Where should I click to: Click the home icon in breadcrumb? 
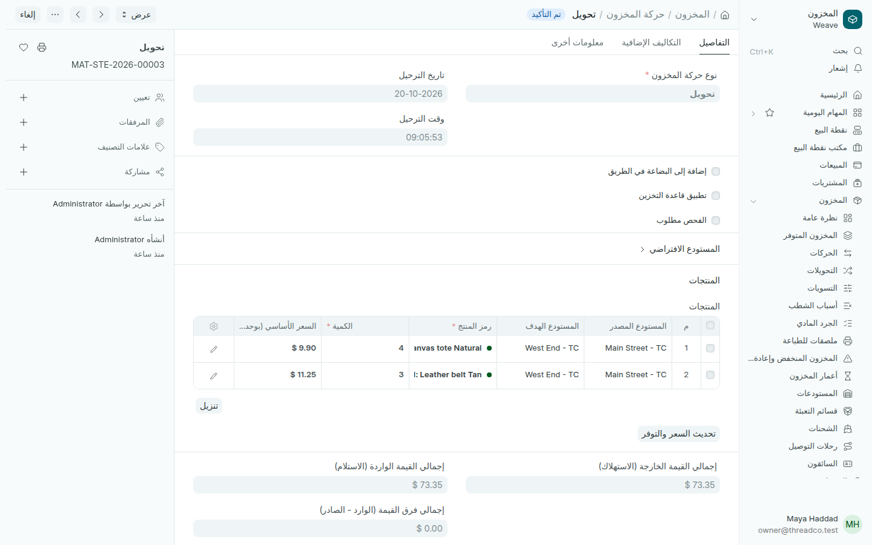point(725,15)
